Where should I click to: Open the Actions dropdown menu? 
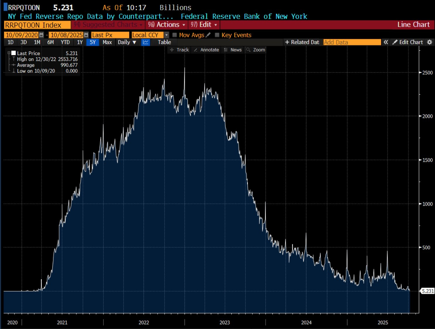(167, 25)
